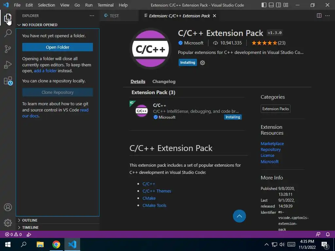This screenshot has height=251, width=335.
Task: Click the feedback icon in status bar
Action: [x=318, y=234]
